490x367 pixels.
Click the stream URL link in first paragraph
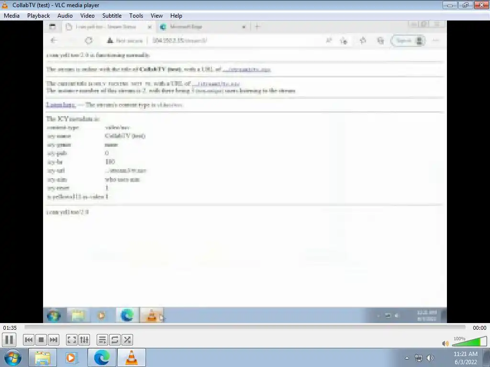(246, 69)
